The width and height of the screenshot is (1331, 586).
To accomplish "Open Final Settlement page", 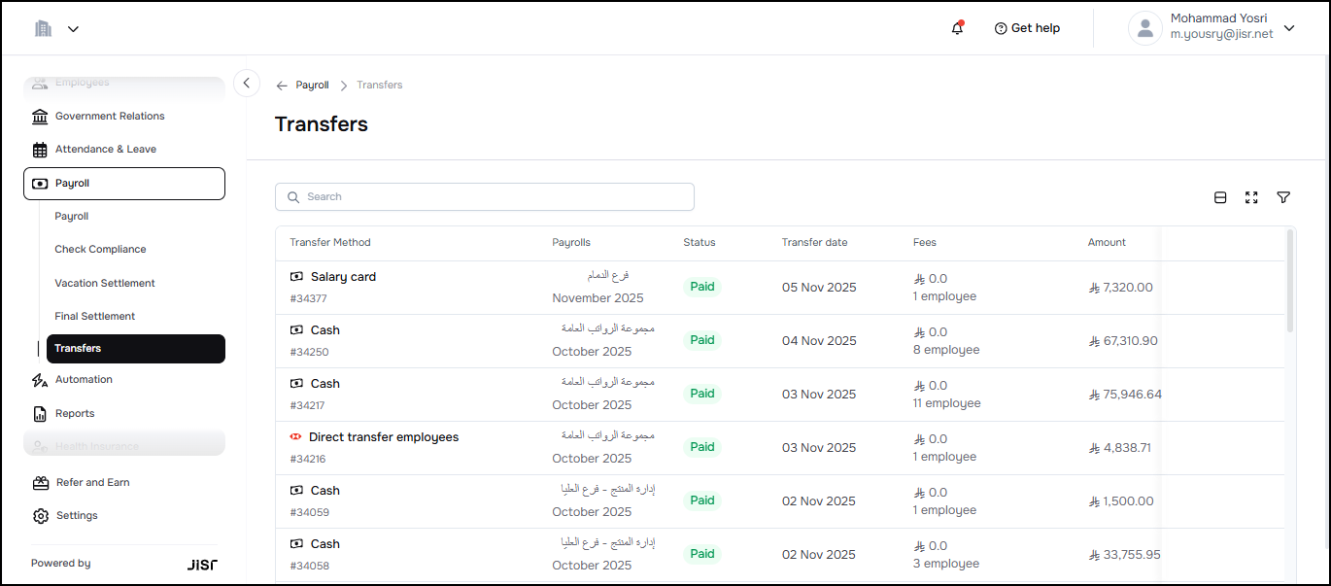I will tap(95, 316).
